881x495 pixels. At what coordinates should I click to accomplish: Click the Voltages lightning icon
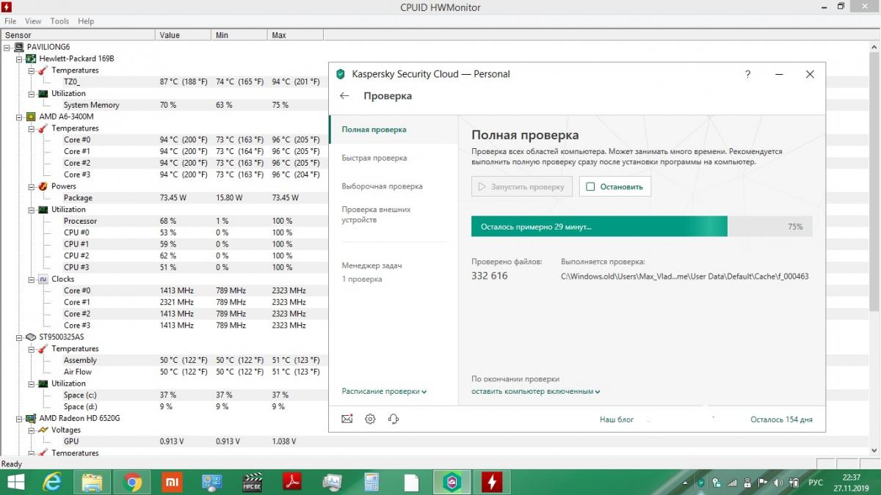point(43,430)
